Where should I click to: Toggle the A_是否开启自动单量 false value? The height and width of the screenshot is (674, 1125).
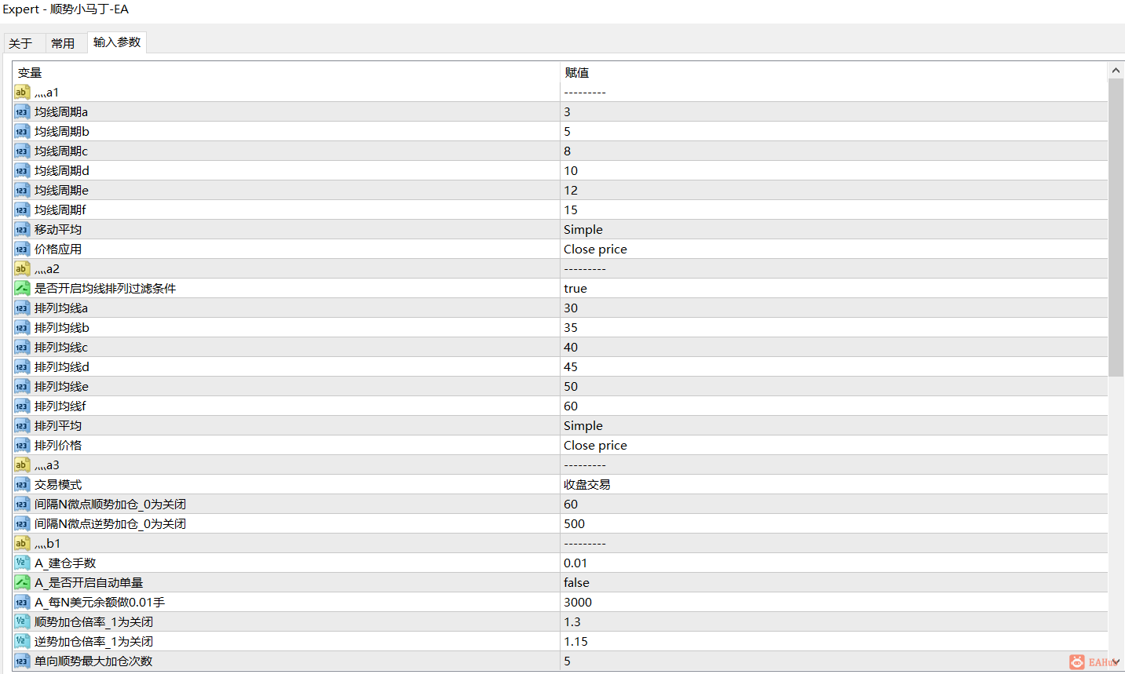point(576,582)
